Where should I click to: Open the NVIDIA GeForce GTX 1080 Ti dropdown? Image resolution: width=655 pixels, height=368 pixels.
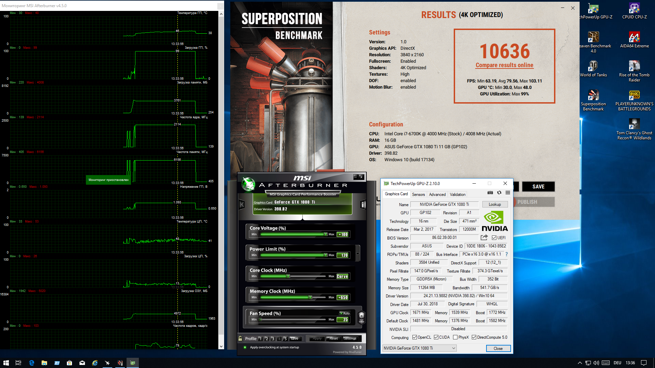click(x=419, y=348)
